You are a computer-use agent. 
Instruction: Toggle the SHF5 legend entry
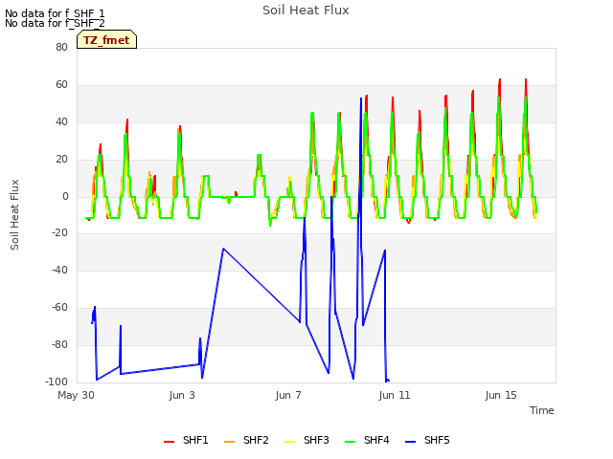coord(427,440)
